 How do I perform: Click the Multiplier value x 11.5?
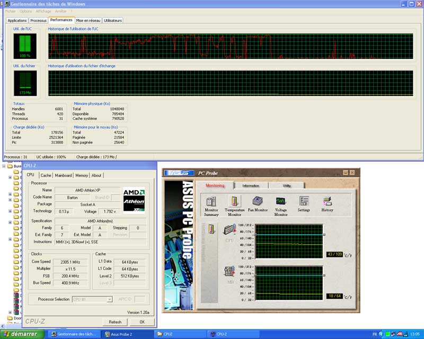[70, 269]
